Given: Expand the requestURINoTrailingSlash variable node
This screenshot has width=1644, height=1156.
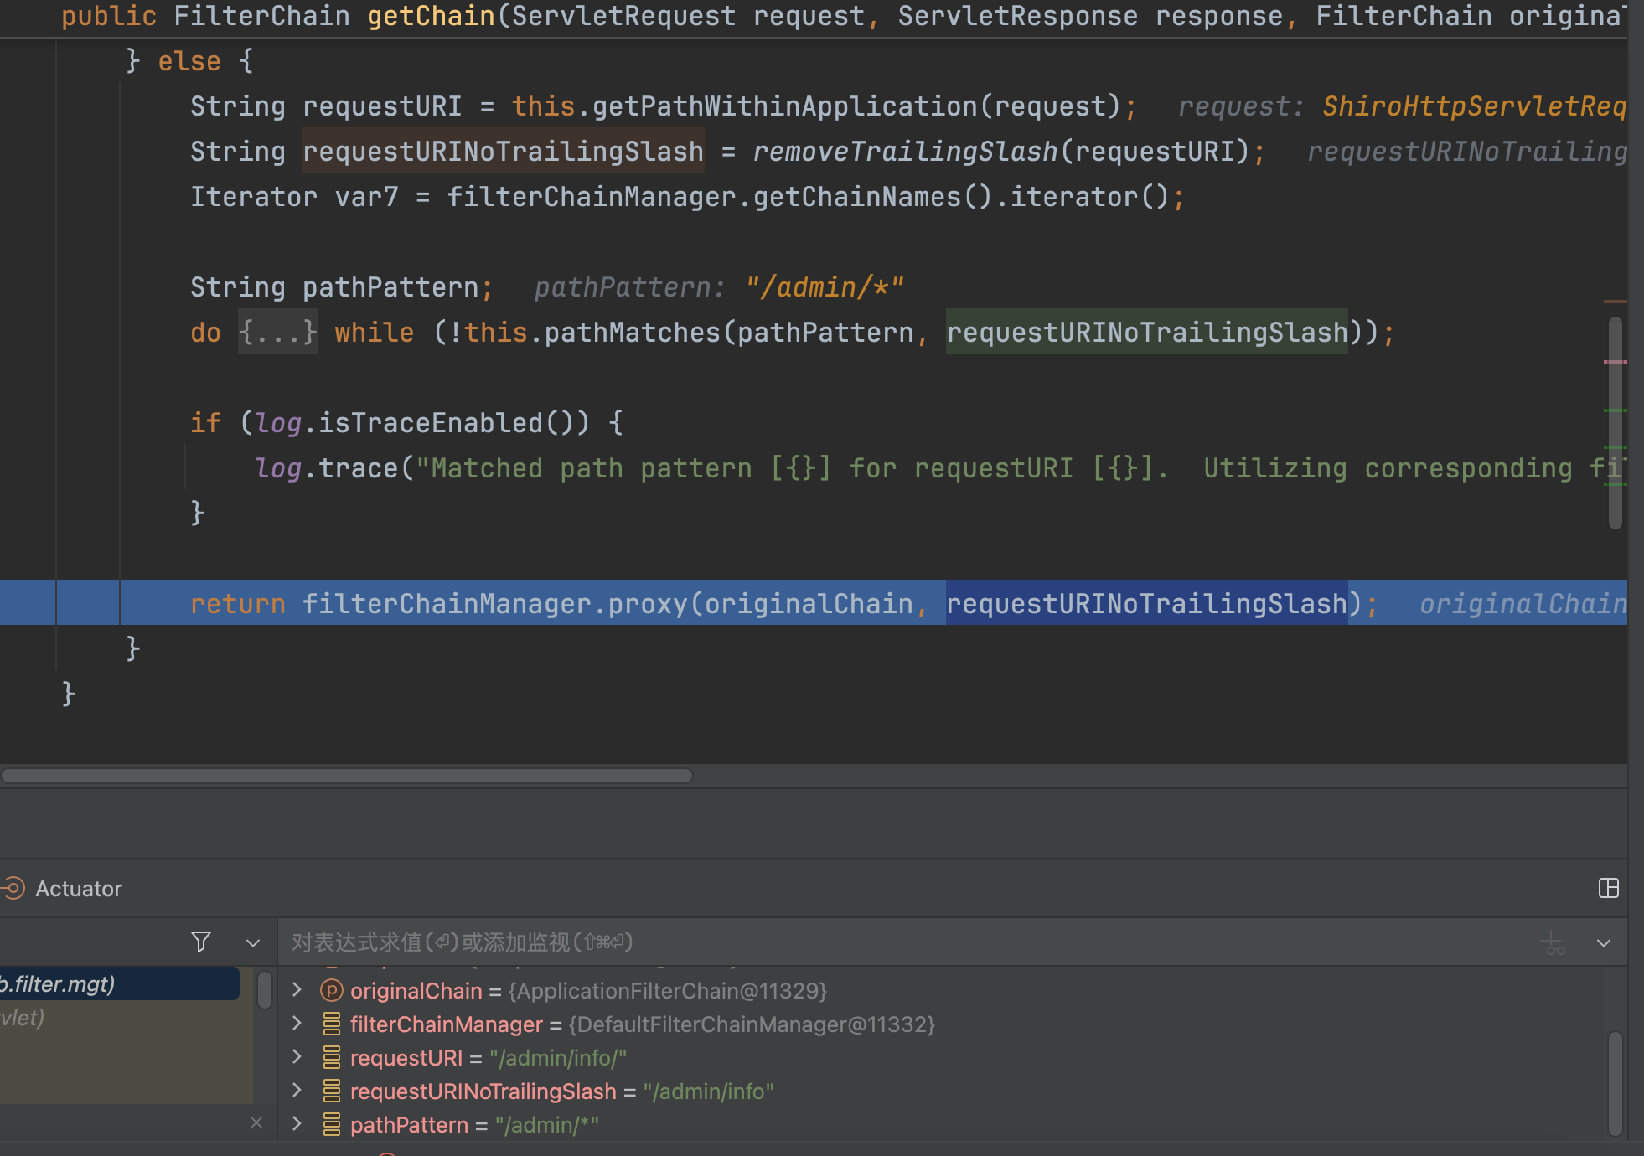Looking at the screenshot, I should [x=297, y=1091].
